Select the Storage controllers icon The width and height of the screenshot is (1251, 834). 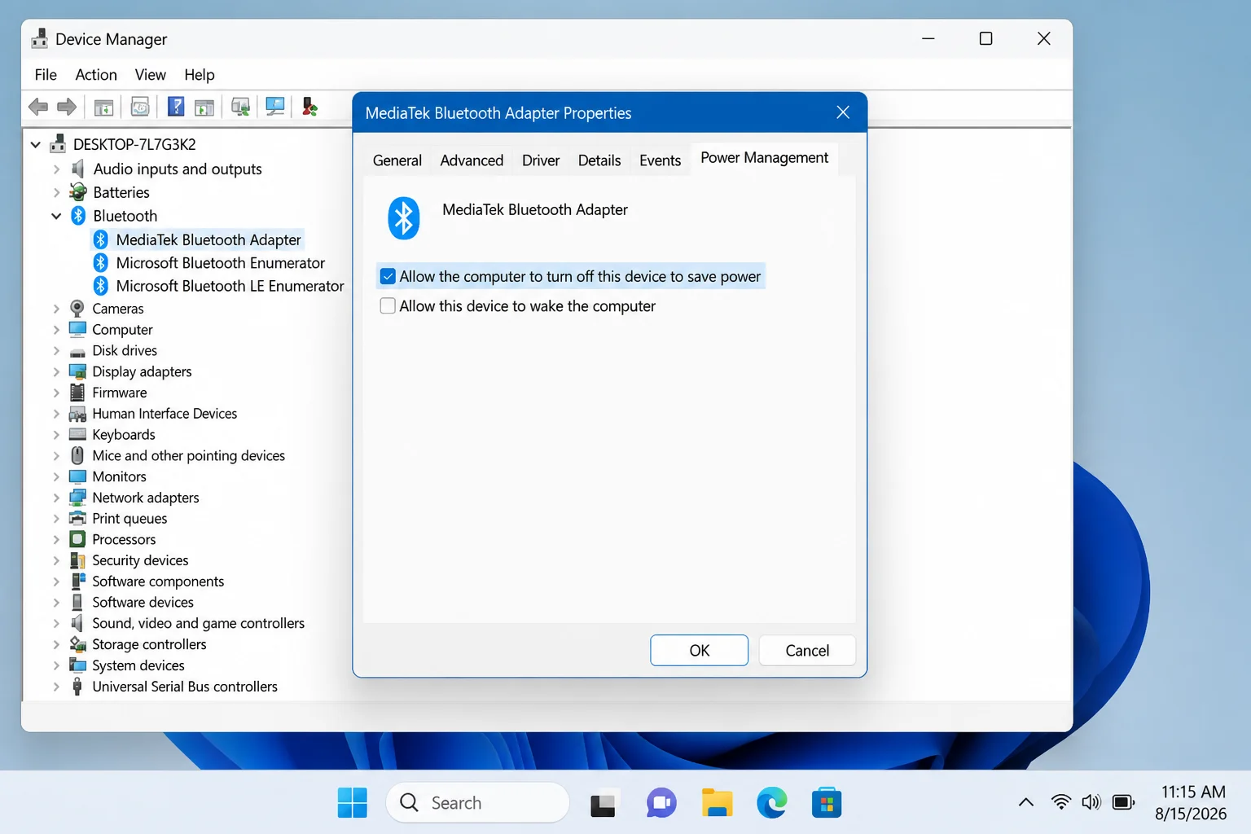click(77, 644)
